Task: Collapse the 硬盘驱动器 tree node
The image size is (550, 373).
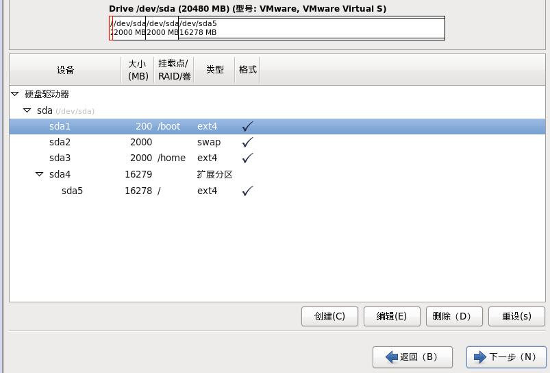Action: pos(15,94)
